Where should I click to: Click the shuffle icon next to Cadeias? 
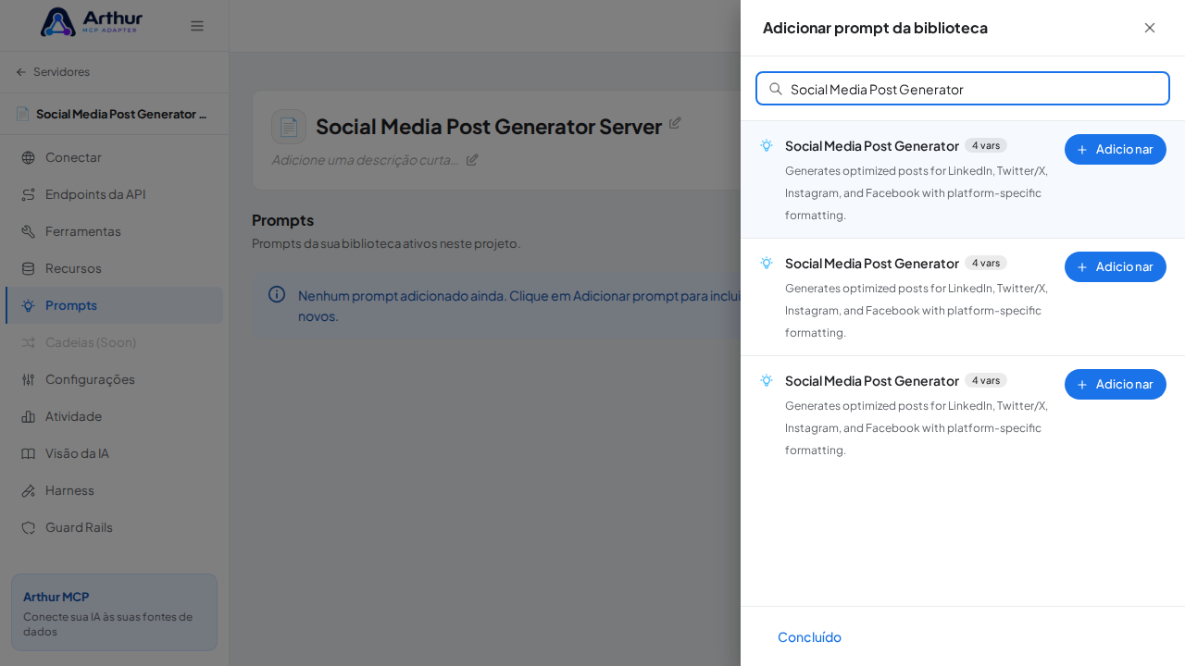[x=28, y=342]
